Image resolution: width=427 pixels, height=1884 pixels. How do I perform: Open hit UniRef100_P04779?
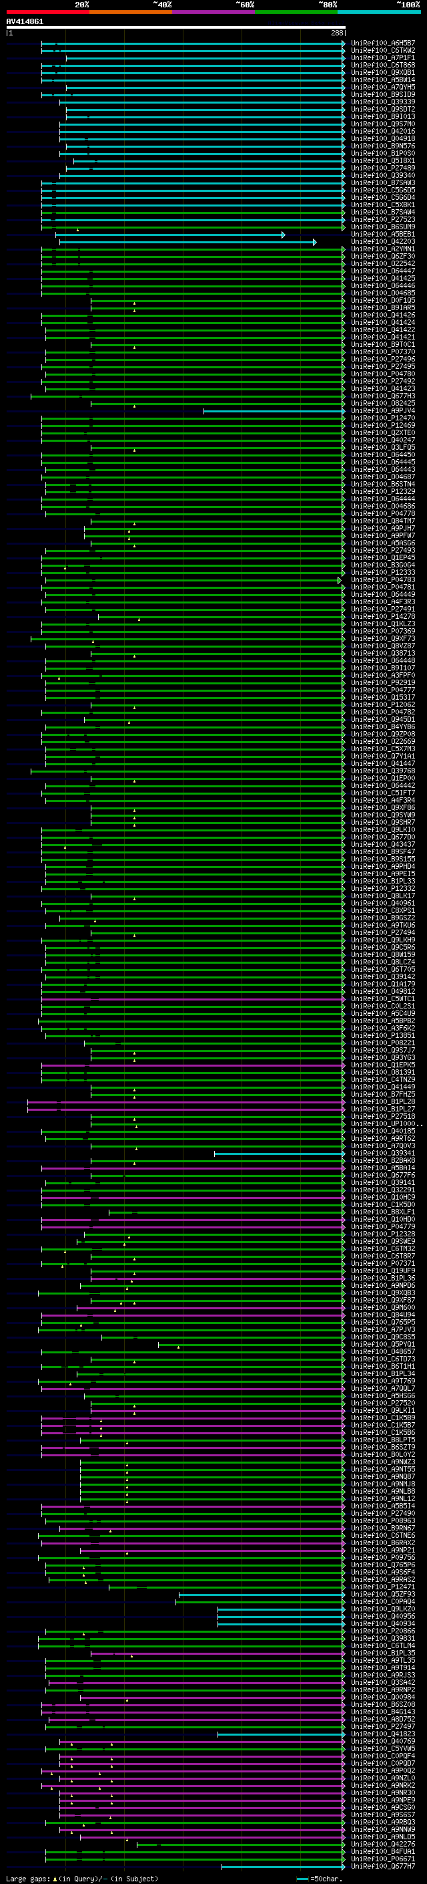pos(383,1226)
